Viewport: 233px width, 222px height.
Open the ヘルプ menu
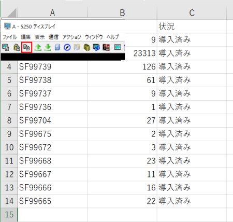(112, 37)
